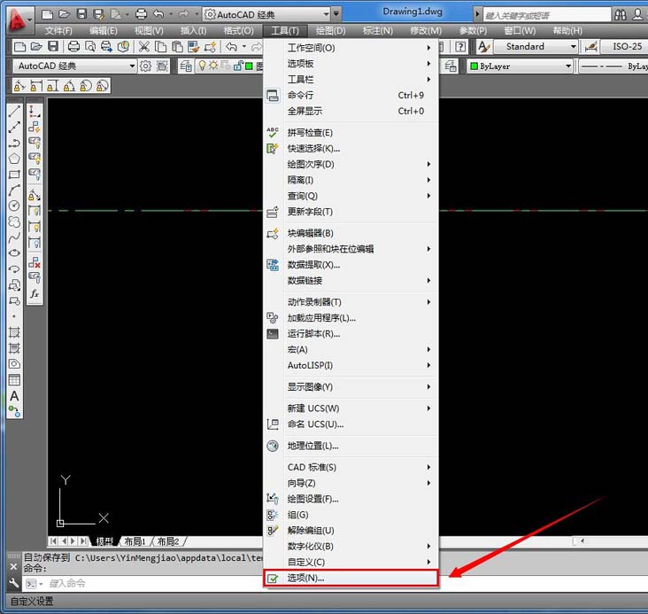Viewport: 648px width, 614px height.
Task: Select the Multiline Text A tool
Action: tap(14, 396)
